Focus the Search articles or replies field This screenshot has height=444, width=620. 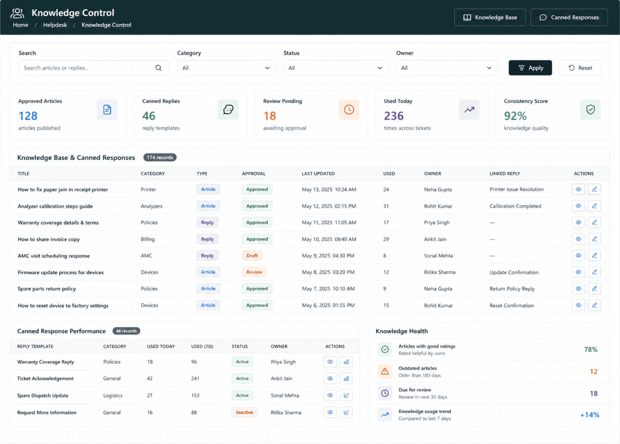click(94, 68)
